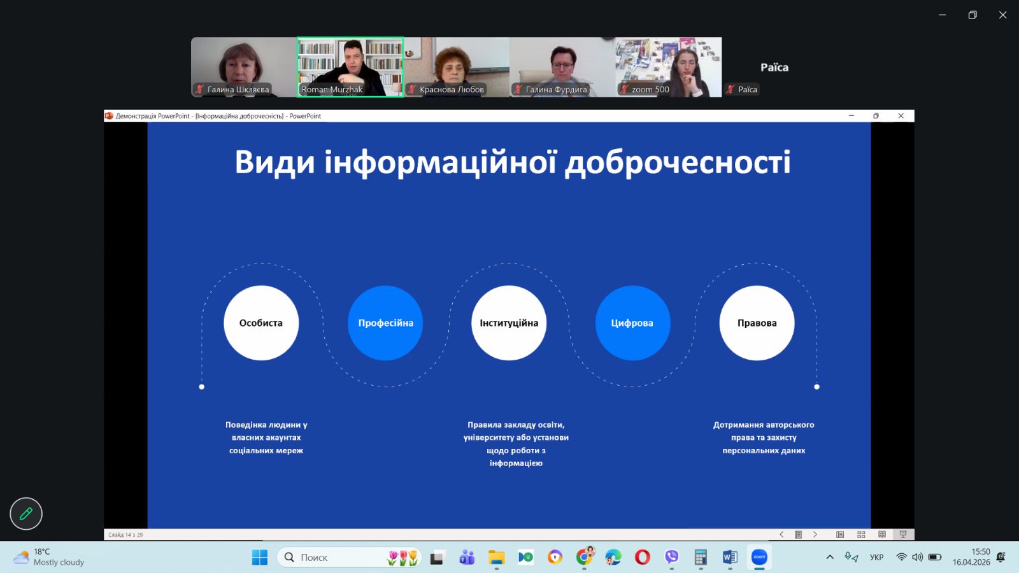Image resolution: width=1019 pixels, height=573 pixels.
Task: Click the green pencil annotate button
Action: click(26, 514)
